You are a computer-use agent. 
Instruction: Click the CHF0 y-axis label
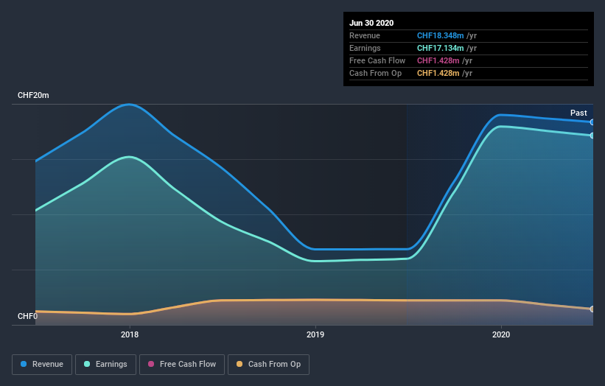pos(27,316)
